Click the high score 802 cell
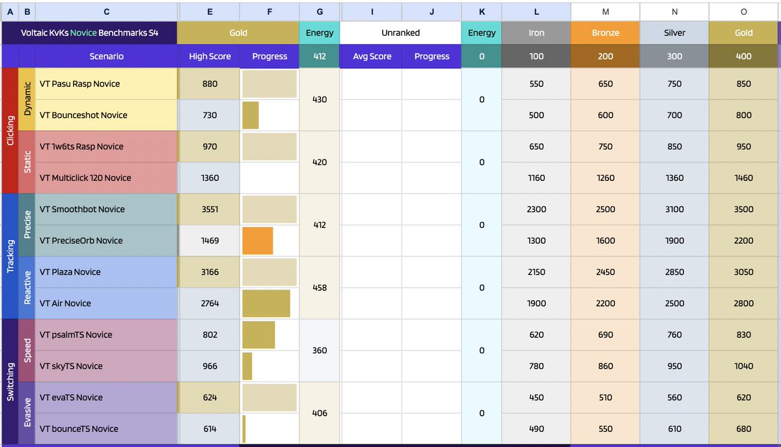 tap(210, 334)
